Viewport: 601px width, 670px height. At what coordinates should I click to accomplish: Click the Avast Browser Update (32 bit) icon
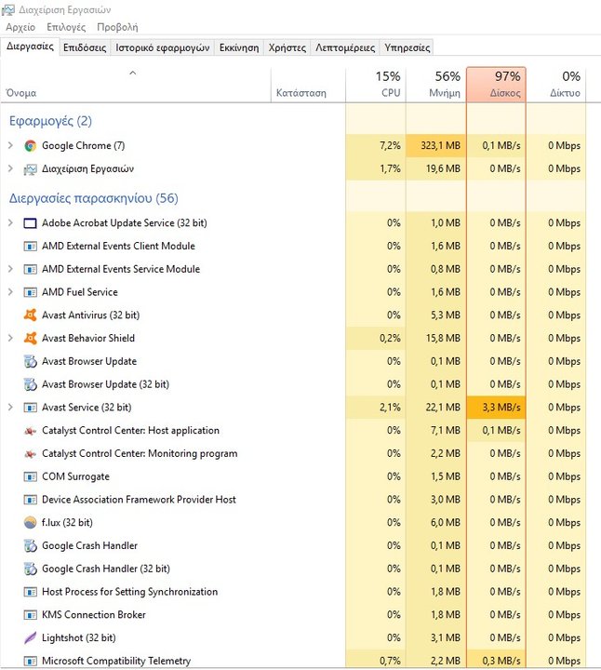point(30,384)
